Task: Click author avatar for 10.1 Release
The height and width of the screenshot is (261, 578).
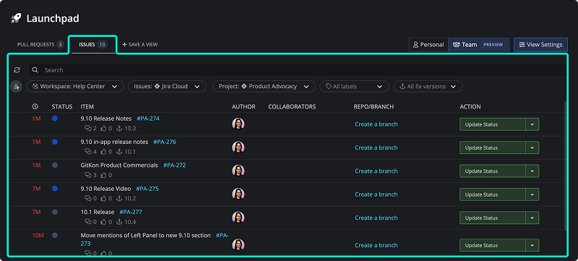Action: click(238, 217)
